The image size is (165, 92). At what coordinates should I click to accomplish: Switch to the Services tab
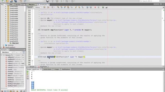[18, 5]
